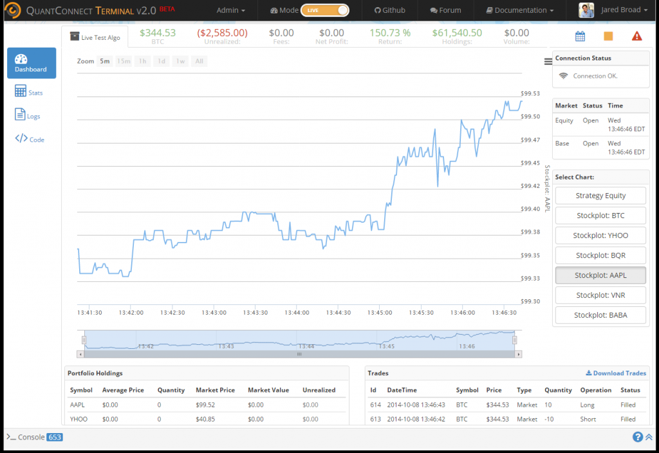Open the chart context menu hamburger icon

pyautogui.click(x=547, y=62)
